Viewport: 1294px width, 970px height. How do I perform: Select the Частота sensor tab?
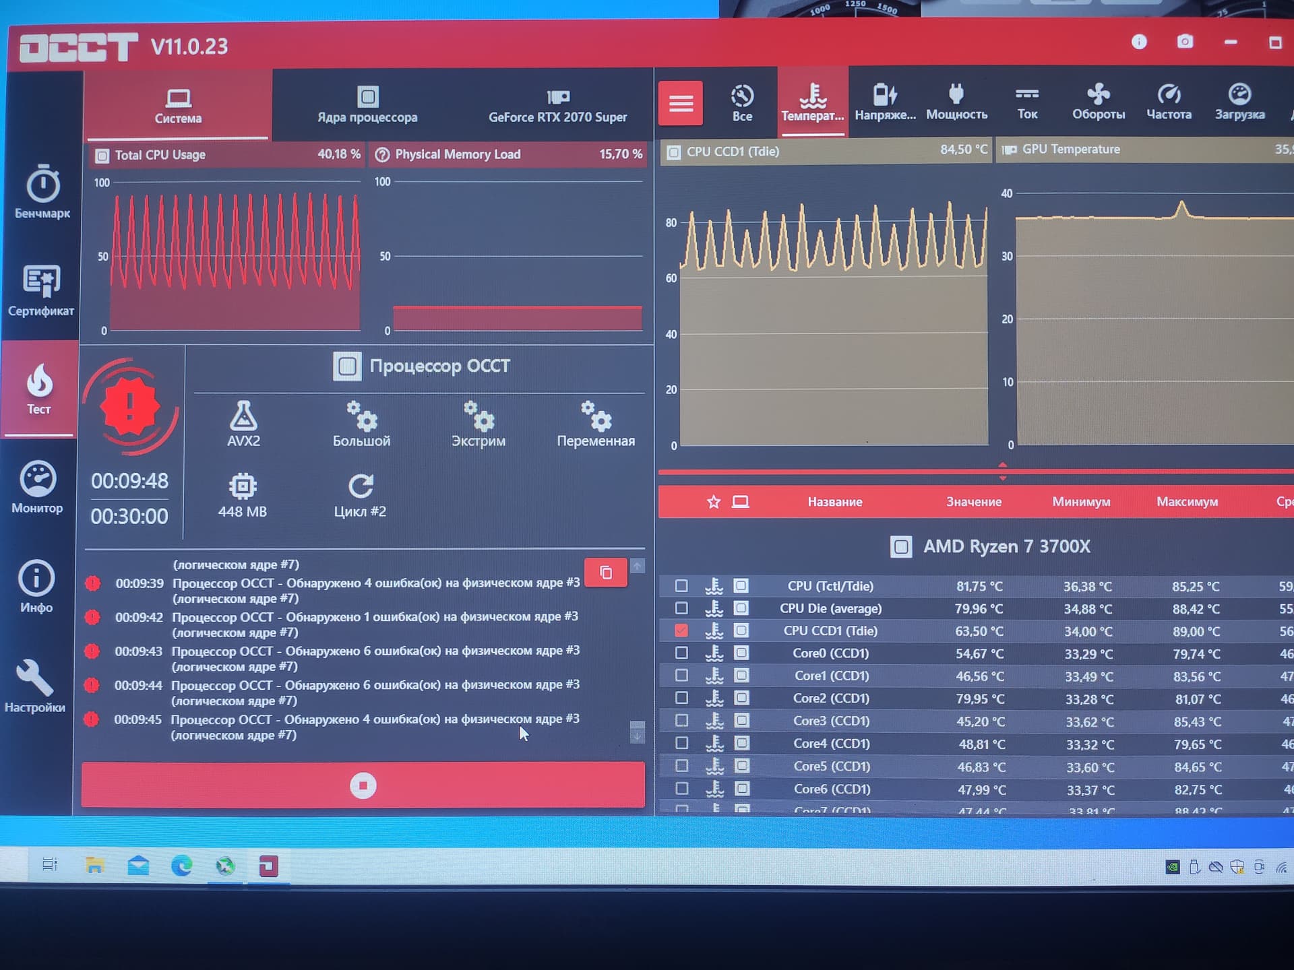1169,103
